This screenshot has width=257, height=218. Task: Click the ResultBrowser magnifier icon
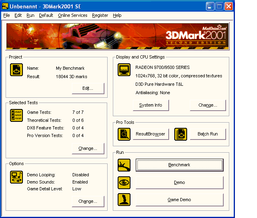point(124,134)
